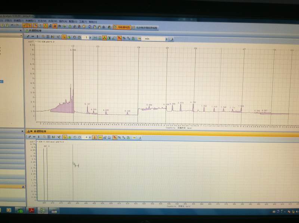The image size is (299, 223).
Task: Click green peak icon in spectrum toolbar
Action: point(70,137)
